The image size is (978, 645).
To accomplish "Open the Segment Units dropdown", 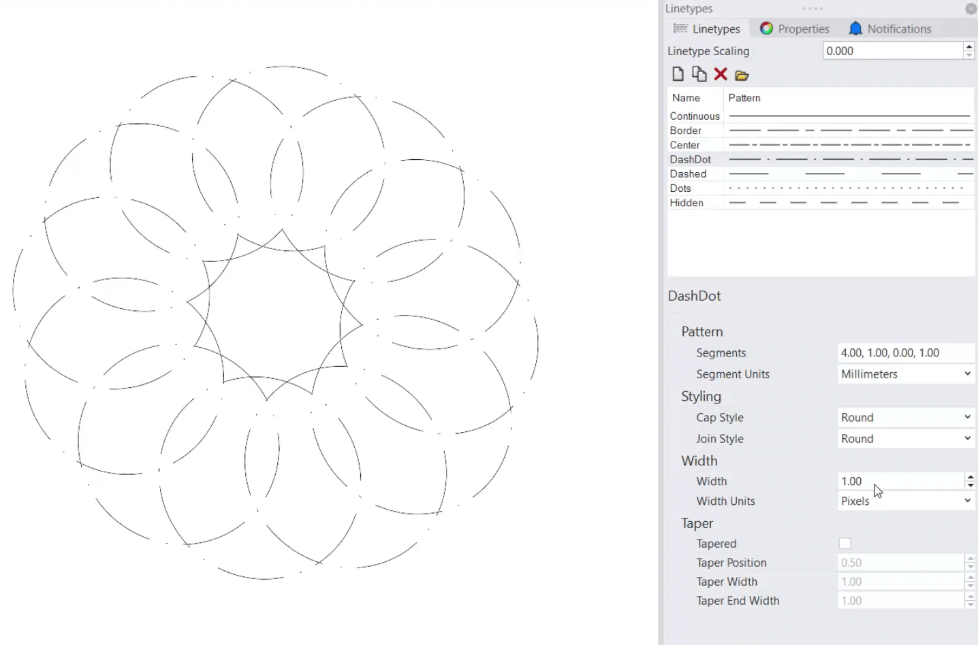I will pyautogui.click(x=905, y=374).
